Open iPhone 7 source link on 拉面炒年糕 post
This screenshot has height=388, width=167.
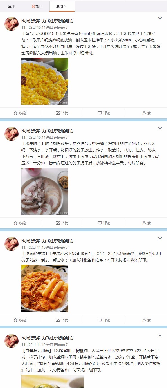pos(61,248)
